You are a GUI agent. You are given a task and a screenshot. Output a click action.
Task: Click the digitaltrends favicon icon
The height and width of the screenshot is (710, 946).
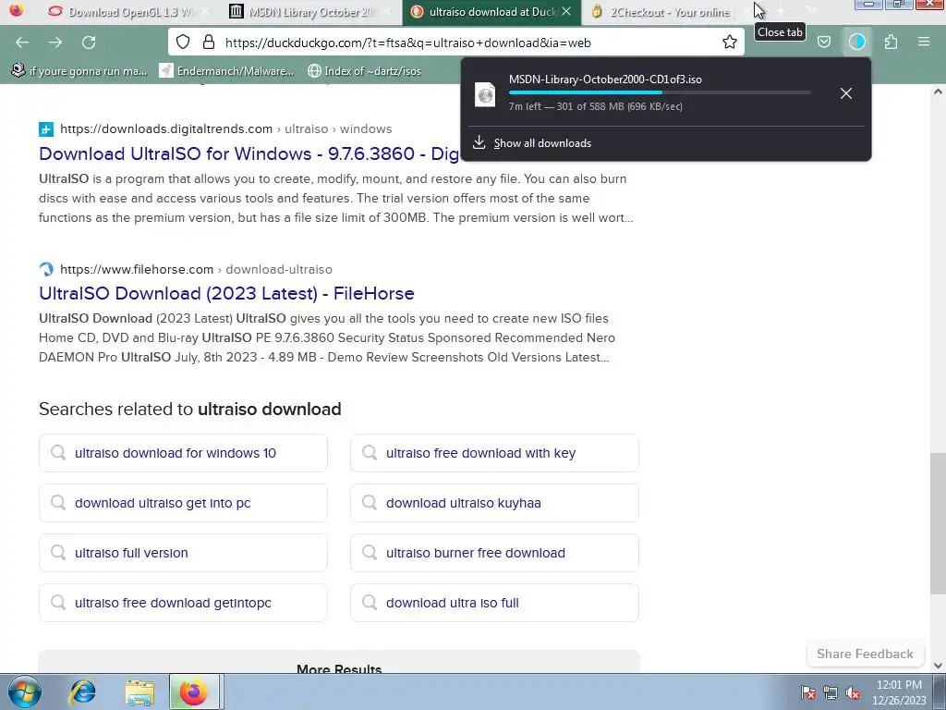(46, 129)
